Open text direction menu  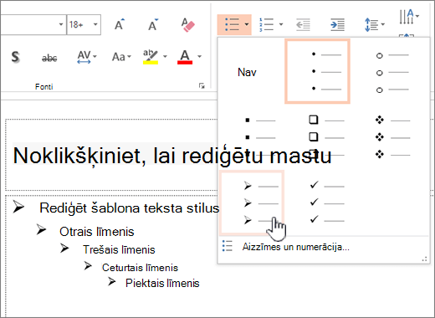point(409,17)
